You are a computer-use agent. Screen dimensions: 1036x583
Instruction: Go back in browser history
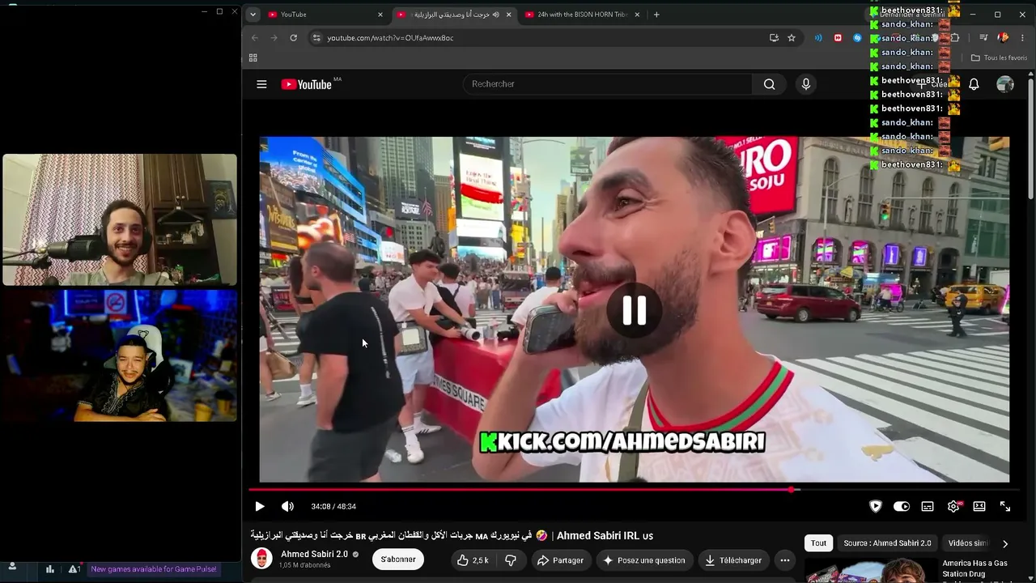click(x=255, y=38)
